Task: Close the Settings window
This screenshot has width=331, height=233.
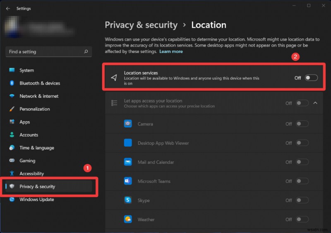Action: click(324, 5)
